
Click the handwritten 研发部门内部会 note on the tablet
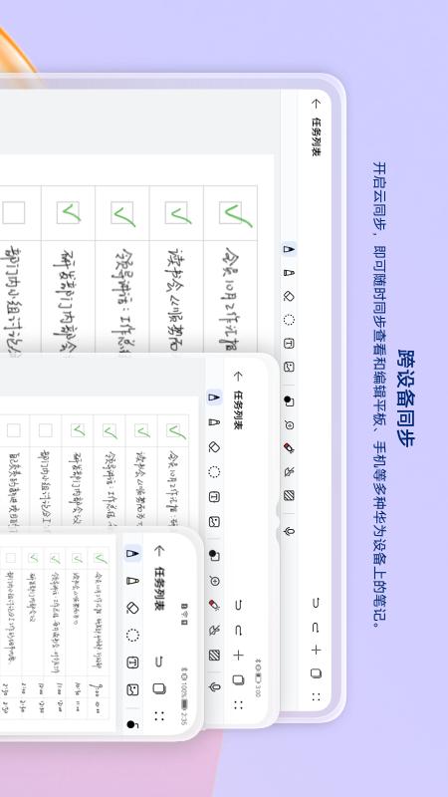click(68, 300)
